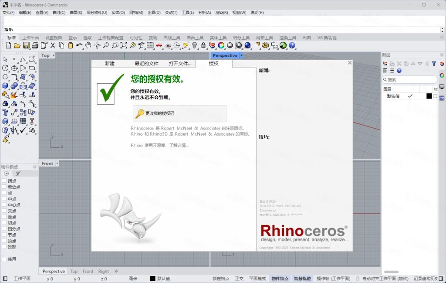Toggle 物件锁点 in status bar
Image resolution: width=446 pixels, height=283 pixels.
click(280, 279)
